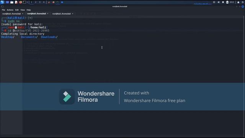Open the Edit menu
The width and height of the screenshot is (245, 138).
[x=17, y=10]
